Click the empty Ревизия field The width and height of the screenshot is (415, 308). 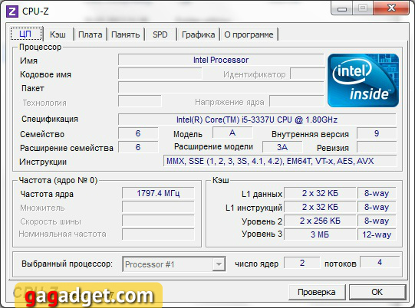377,147
